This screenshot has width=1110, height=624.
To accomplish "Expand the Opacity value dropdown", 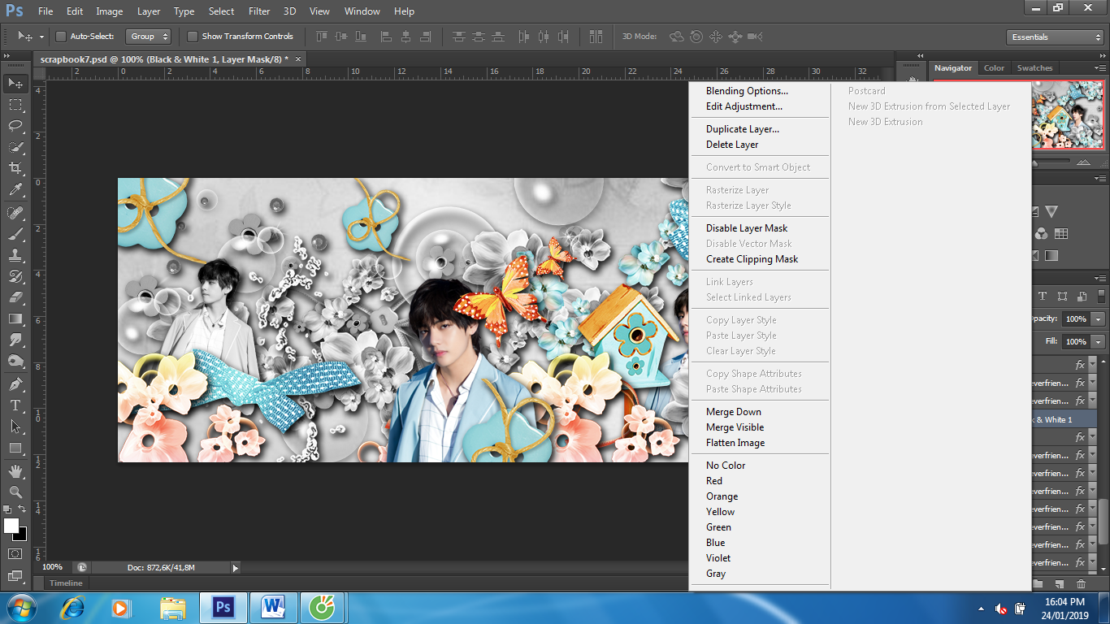I will [1099, 319].
